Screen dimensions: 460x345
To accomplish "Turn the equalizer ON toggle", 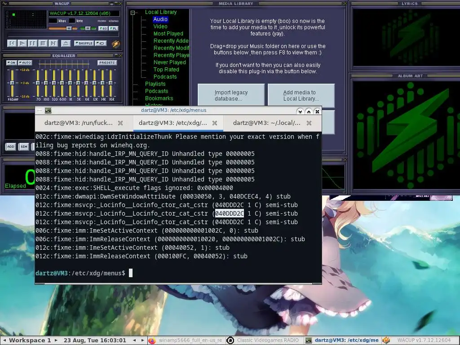I will pos(11,62).
